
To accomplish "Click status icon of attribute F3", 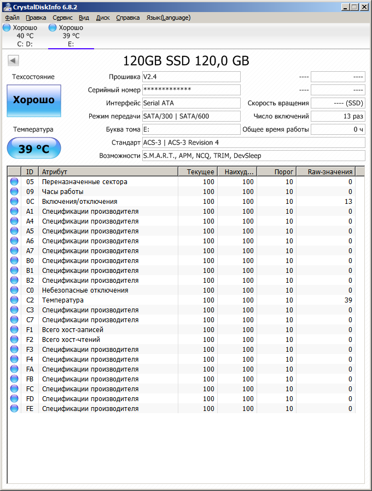I will [14, 349].
